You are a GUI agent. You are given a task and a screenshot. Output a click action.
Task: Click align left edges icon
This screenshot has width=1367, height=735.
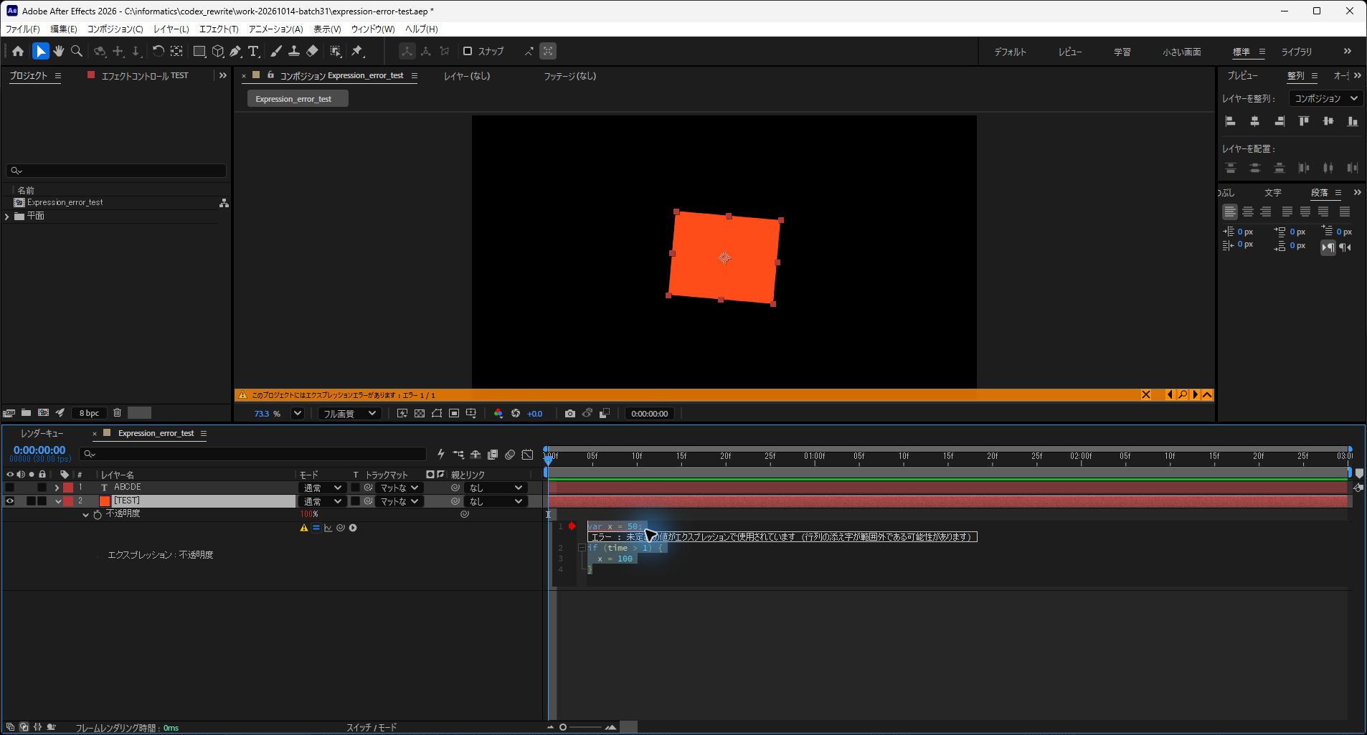pos(1231,121)
